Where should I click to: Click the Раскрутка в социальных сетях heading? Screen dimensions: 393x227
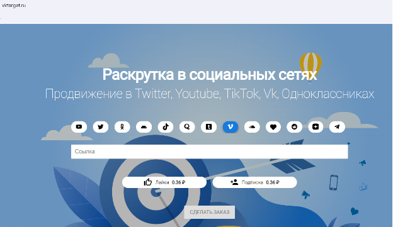click(210, 75)
